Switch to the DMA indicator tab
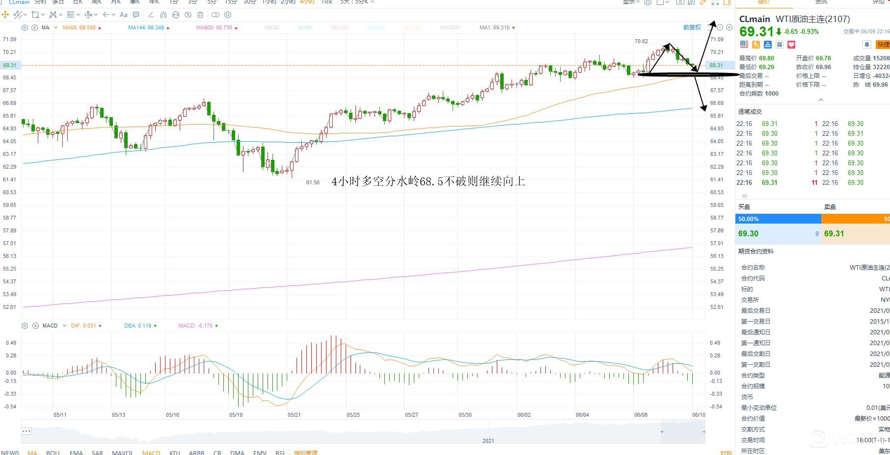The width and height of the screenshot is (890, 455). point(237,453)
